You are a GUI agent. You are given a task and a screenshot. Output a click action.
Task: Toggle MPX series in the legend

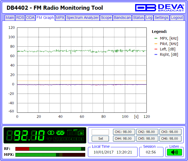coord(166,38)
